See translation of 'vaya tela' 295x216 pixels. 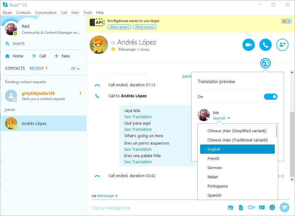tap(138, 117)
